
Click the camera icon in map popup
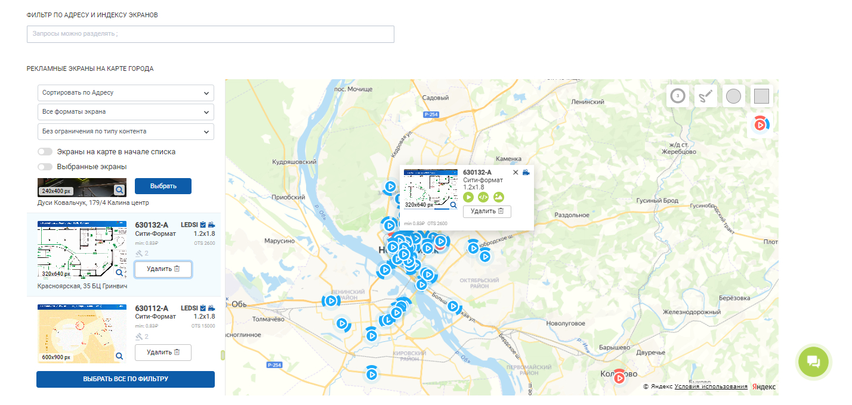pos(526,172)
